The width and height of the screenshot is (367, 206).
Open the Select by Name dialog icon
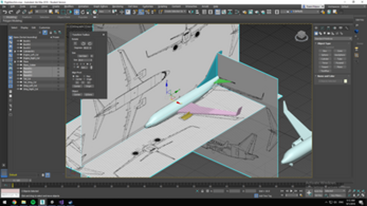57,12
